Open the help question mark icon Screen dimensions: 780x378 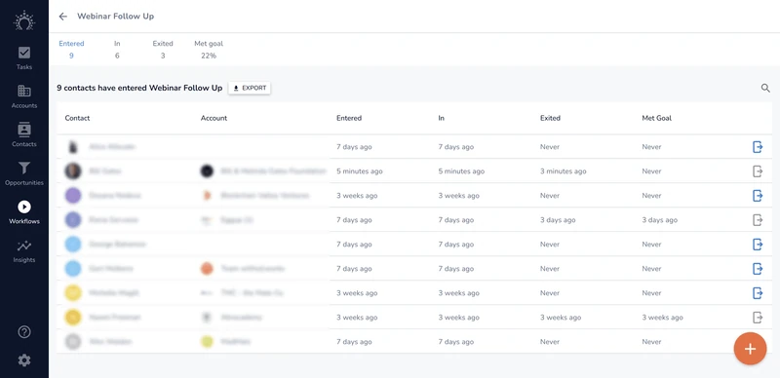[x=23, y=332]
